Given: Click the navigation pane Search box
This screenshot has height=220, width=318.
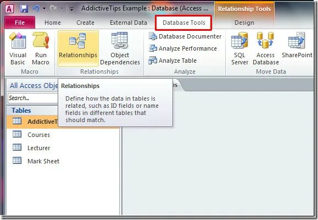Looking at the screenshot, I should pos(34,98).
